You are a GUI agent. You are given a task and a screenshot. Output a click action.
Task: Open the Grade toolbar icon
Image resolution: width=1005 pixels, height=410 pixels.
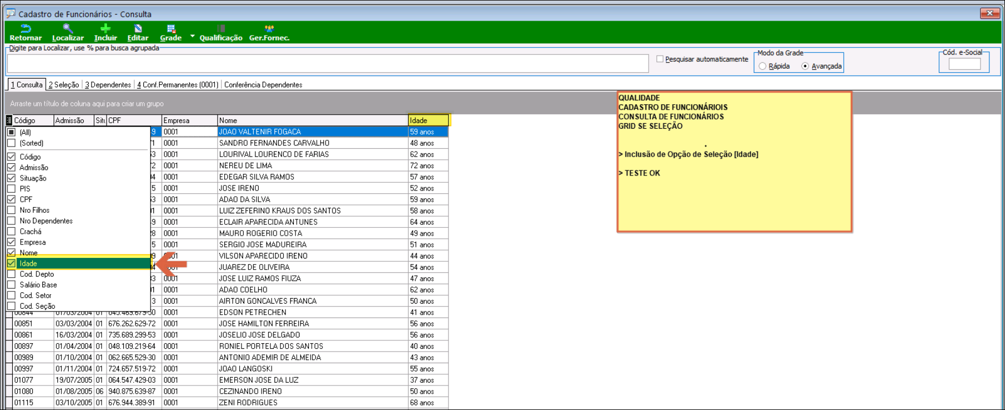tap(171, 29)
